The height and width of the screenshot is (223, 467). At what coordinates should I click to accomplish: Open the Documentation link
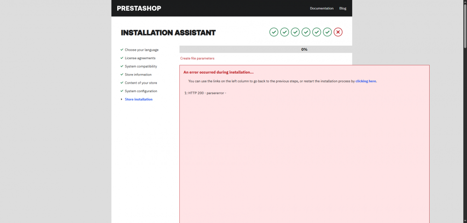click(322, 8)
